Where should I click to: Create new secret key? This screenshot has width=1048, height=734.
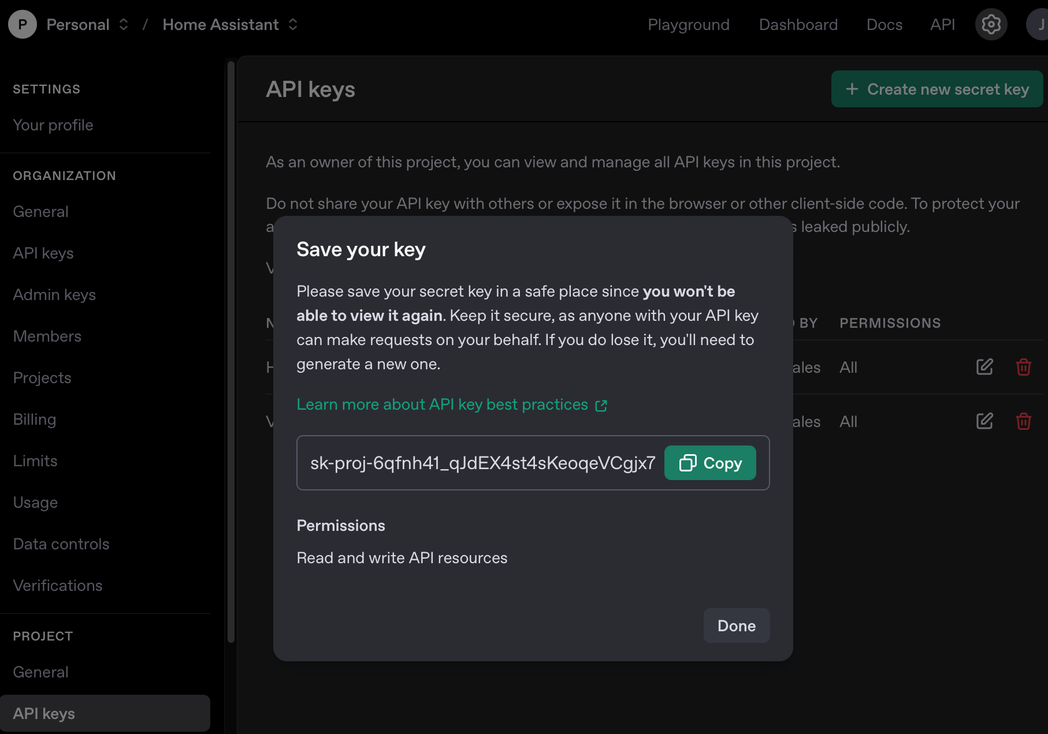pyautogui.click(x=936, y=89)
